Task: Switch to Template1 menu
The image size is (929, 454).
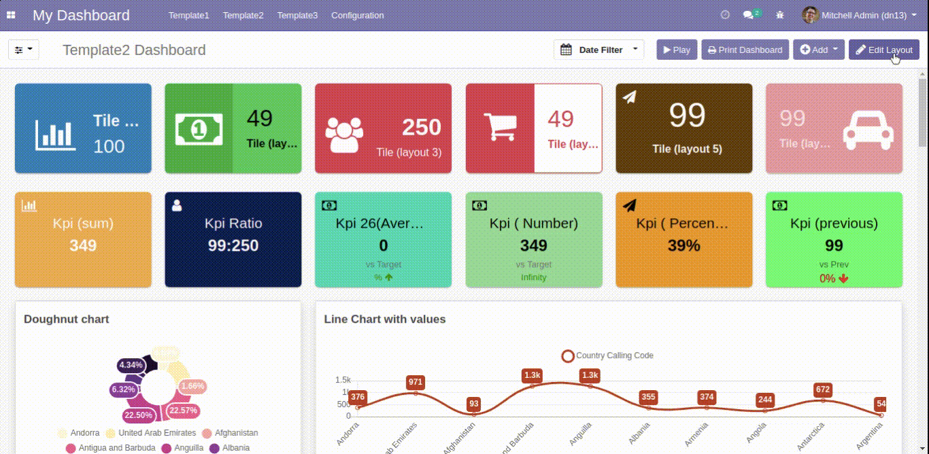Action: coord(188,15)
